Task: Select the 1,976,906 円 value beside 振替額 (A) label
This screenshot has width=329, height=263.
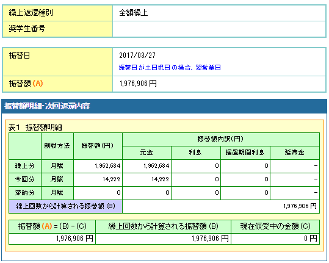Action: (138, 84)
